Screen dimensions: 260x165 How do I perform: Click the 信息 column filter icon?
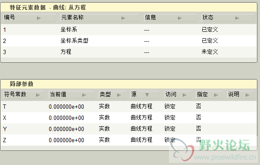[x=180, y=18]
